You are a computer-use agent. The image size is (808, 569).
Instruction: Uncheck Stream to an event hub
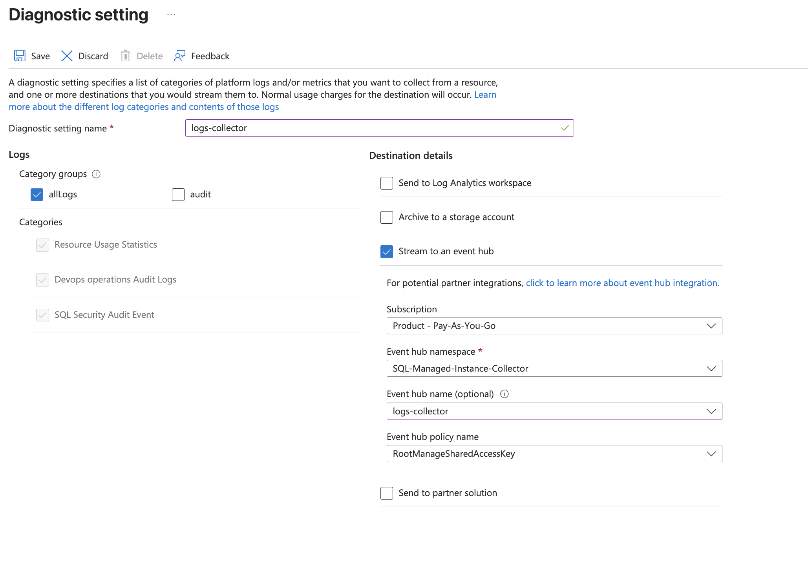pos(387,252)
